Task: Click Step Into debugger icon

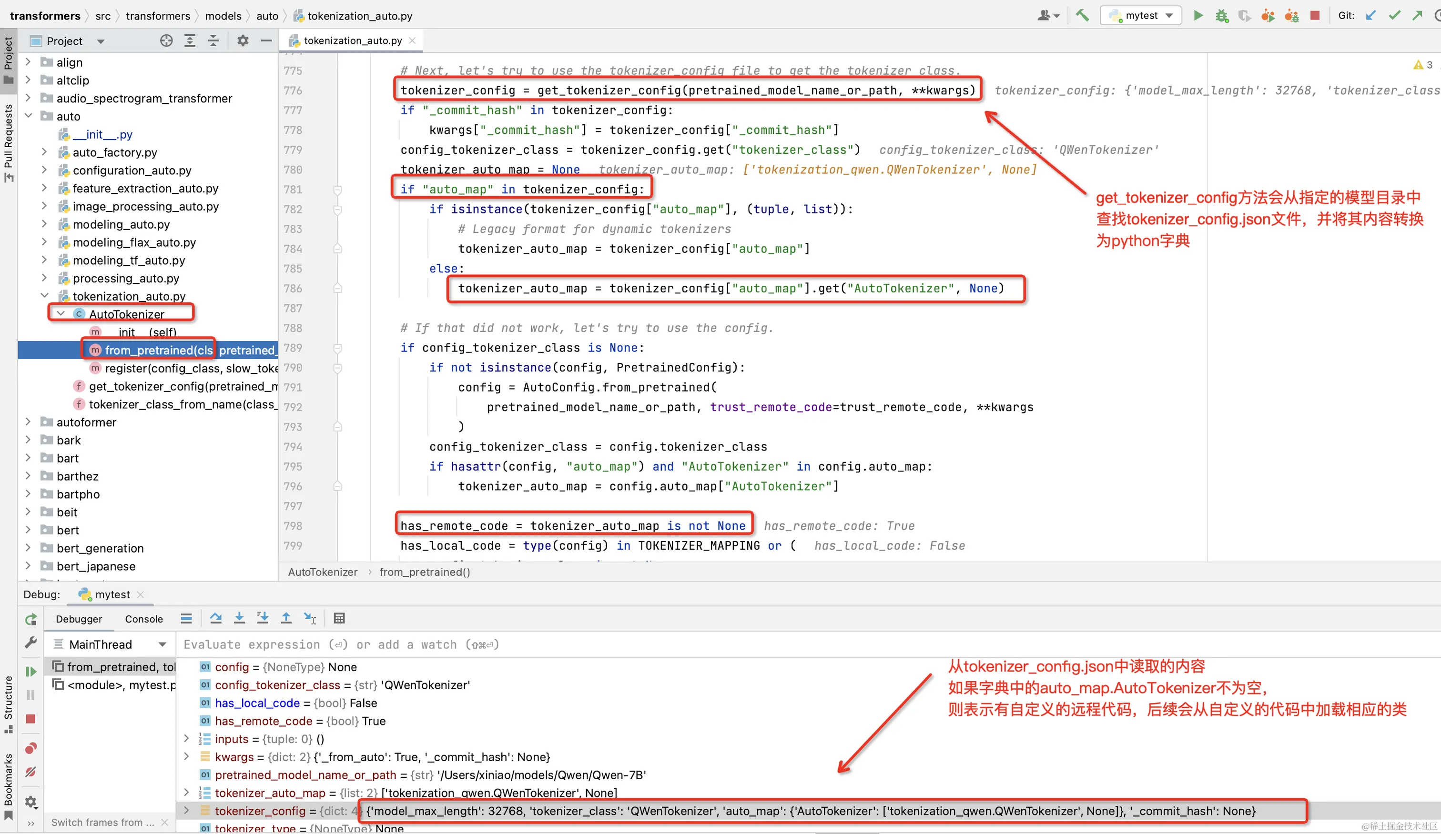Action: (239, 618)
